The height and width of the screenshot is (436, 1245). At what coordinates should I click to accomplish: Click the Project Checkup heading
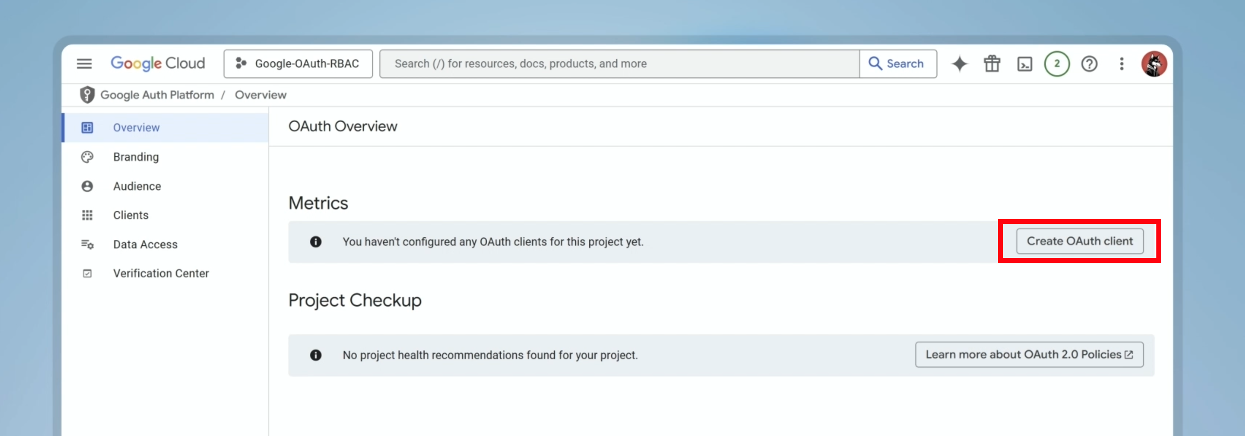click(x=355, y=301)
